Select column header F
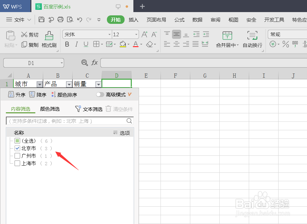This screenshot has height=224, width=307. pos(176,75)
